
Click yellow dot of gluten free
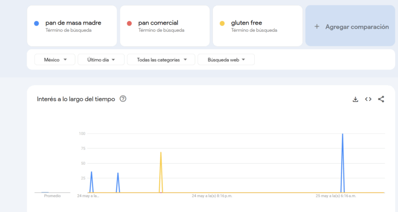(222, 23)
